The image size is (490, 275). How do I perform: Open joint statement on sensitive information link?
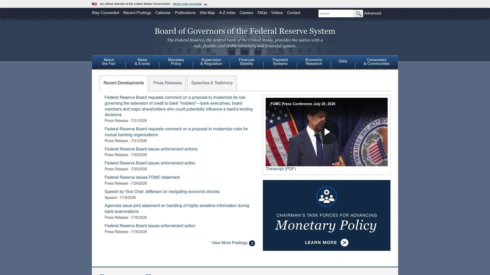point(177,209)
